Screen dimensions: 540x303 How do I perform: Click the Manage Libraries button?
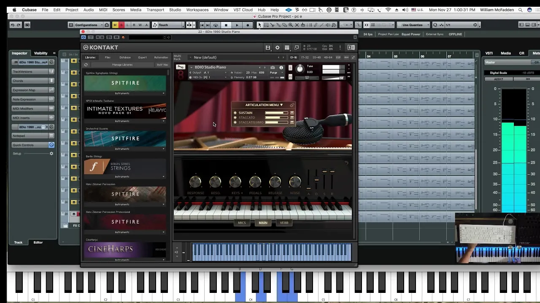click(x=122, y=65)
